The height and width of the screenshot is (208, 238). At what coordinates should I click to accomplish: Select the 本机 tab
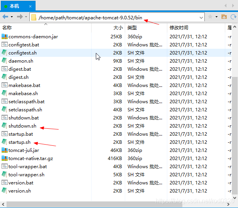[x=18, y=6]
